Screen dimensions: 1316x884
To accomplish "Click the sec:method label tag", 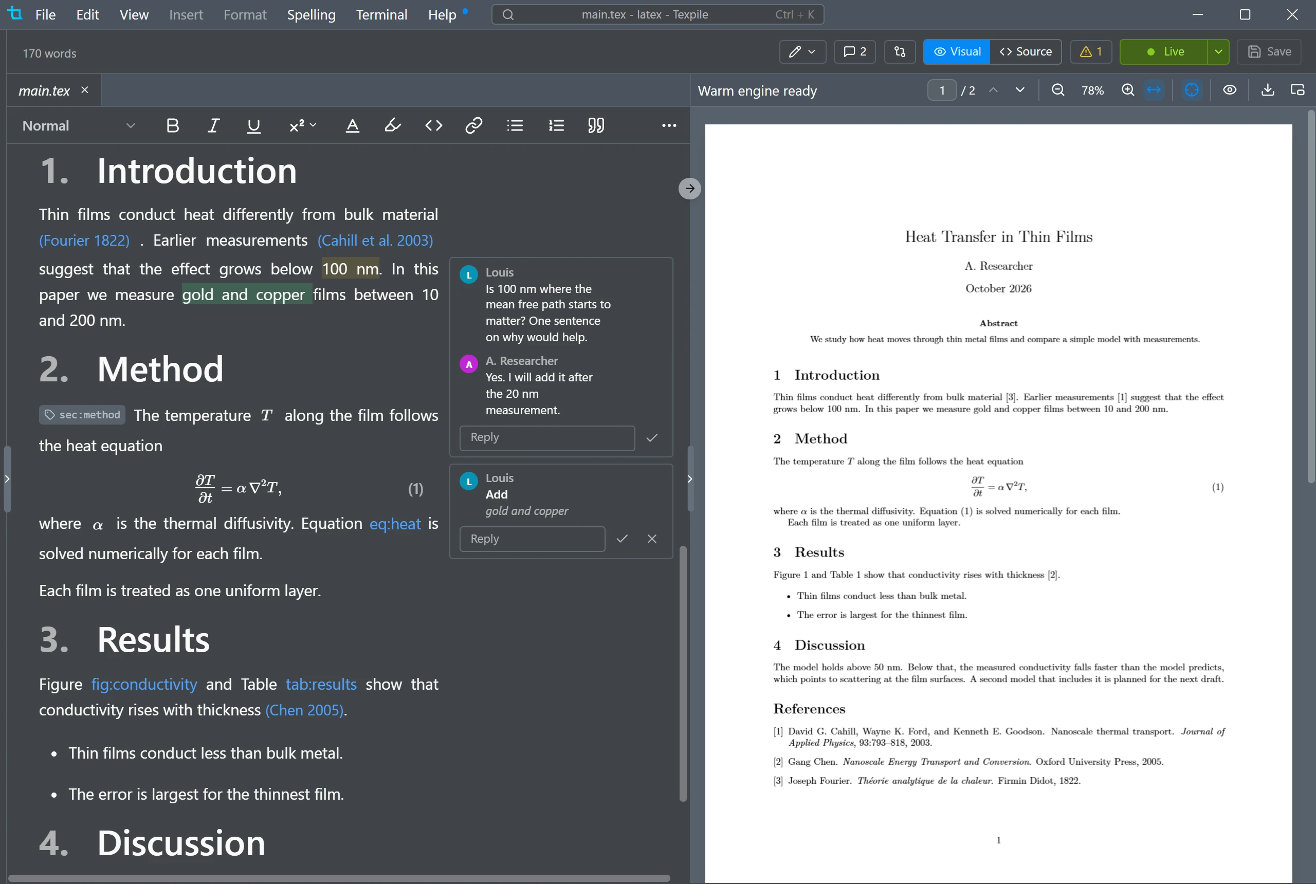I will (82, 415).
